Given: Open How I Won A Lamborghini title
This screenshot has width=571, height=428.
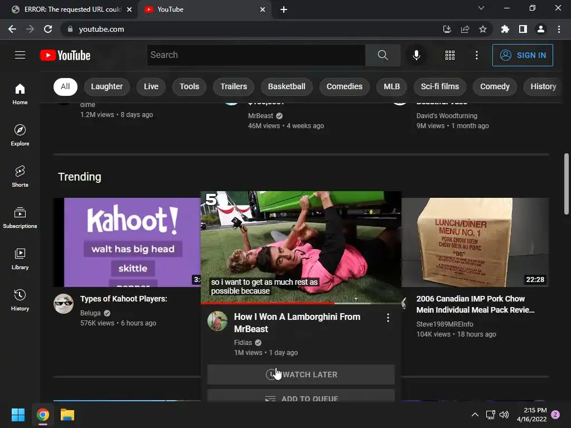Looking at the screenshot, I should click(x=297, y=323).
